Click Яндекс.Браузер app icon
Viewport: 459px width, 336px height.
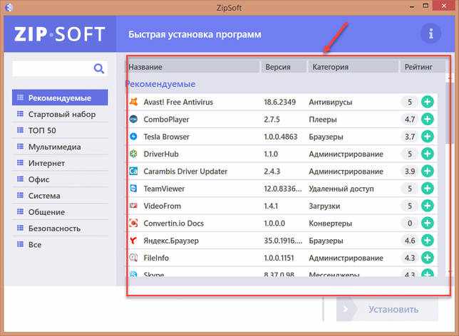click(x=133, y=240)
